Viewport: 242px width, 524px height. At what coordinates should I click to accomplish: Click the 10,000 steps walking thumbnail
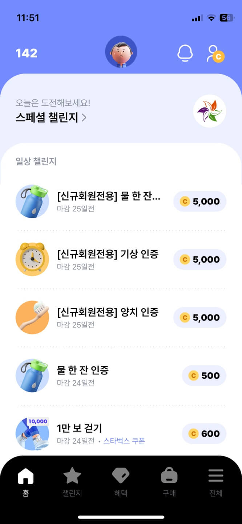point(32,434)
